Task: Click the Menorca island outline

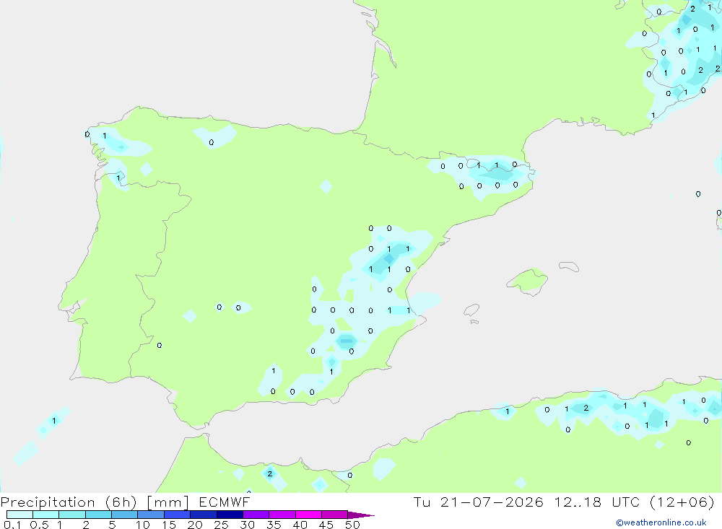Action: [569, 266]
